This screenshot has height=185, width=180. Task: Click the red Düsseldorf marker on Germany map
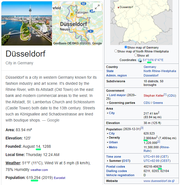pos(118,7)
